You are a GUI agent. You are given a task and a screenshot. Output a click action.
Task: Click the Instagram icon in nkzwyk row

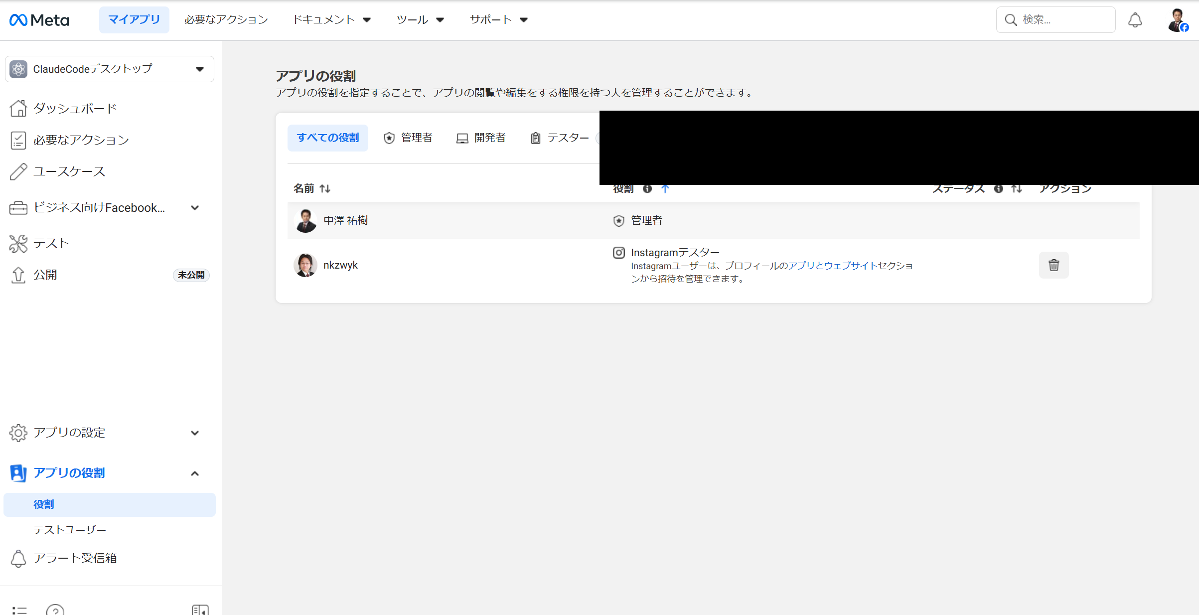point(618,253)
